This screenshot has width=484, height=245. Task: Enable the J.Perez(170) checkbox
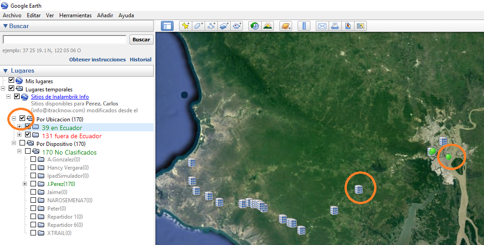tap(33, 184)
